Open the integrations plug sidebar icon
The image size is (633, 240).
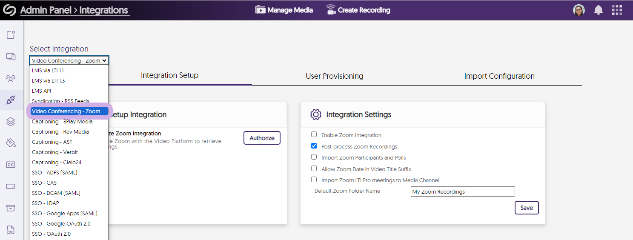(11, 100)
